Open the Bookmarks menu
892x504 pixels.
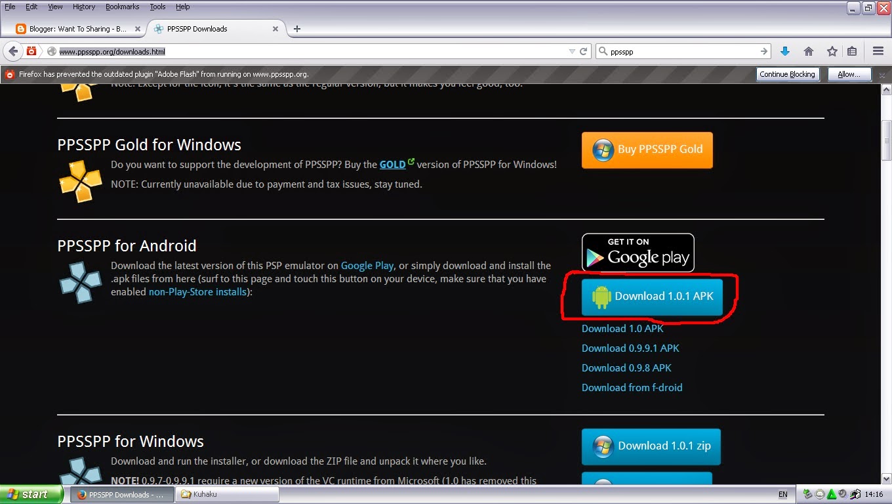point(123,7)
